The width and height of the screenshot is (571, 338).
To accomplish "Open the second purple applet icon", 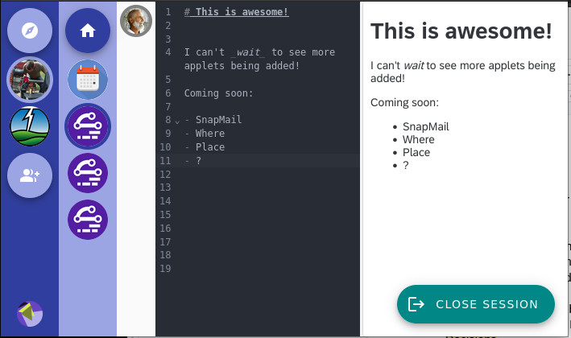I will pos(88,172).
